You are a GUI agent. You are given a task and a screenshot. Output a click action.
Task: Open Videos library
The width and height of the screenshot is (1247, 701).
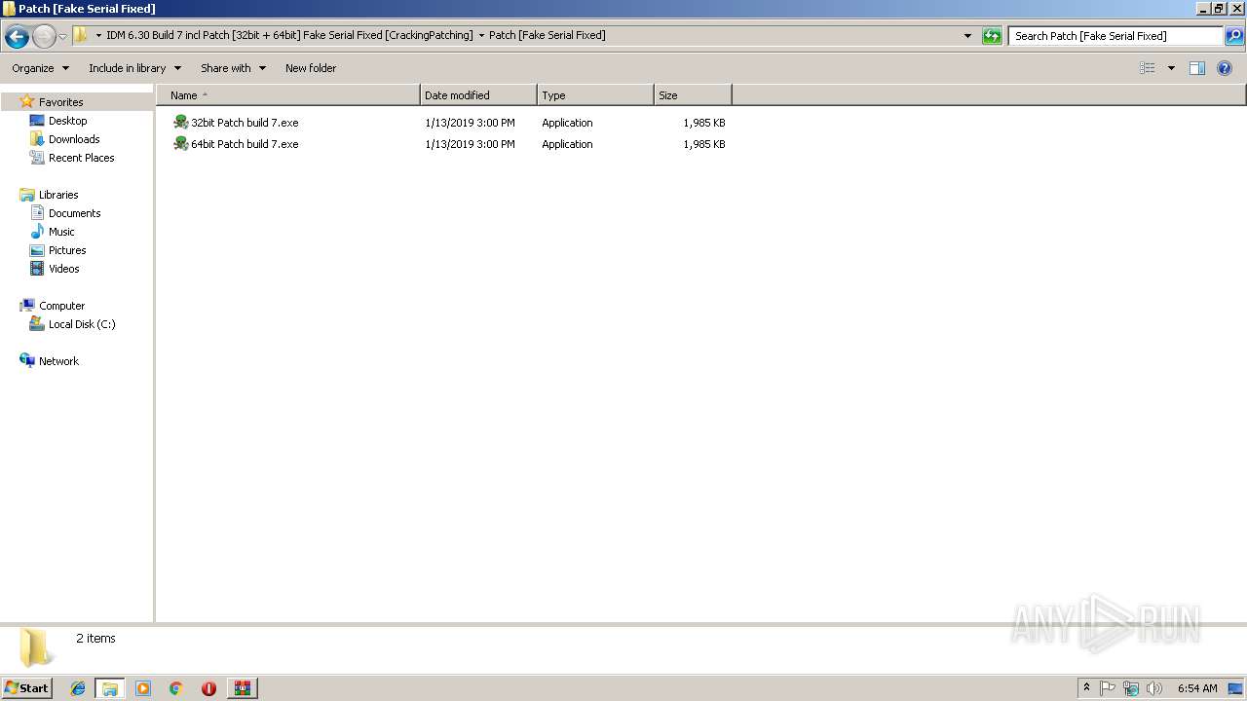(x=63, y=269)
